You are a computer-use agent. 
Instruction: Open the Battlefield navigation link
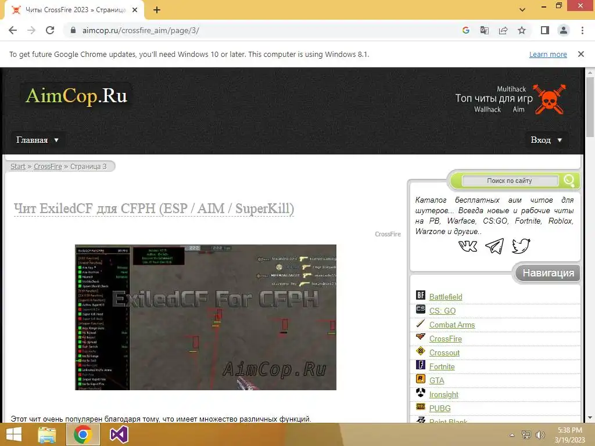[446, 297]
